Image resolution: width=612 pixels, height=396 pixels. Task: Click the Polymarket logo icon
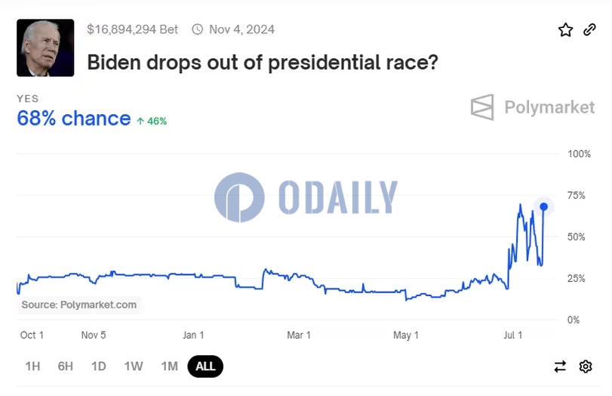pyautogui.click(x=482, y=107)
